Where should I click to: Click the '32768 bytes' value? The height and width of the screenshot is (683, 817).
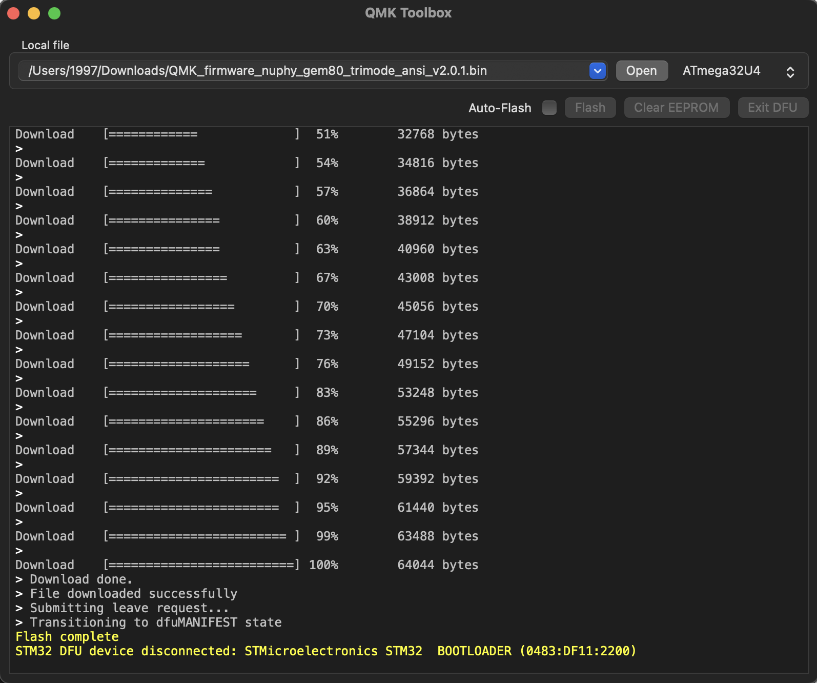(438, 134)
